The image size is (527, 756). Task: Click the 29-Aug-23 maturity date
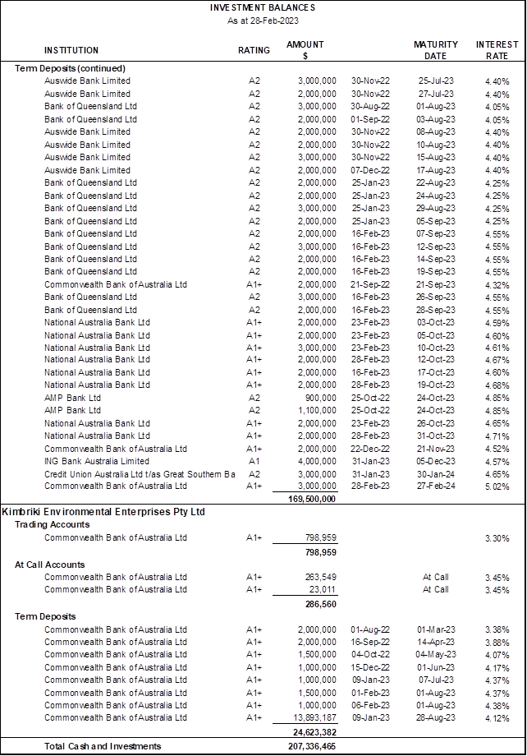pos(436,208)
